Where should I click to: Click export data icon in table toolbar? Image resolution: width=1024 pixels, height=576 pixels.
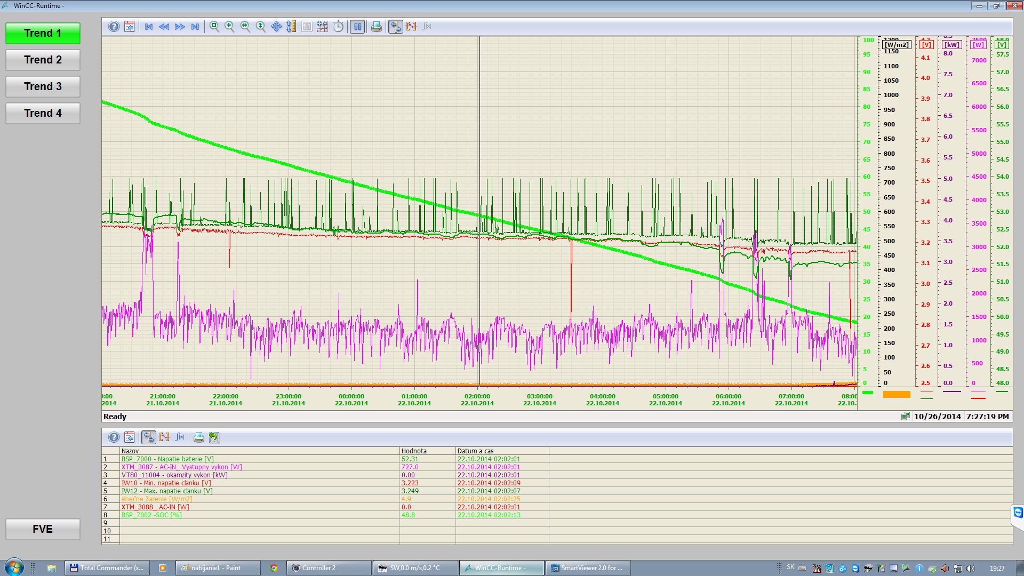(x=214, y=437)
